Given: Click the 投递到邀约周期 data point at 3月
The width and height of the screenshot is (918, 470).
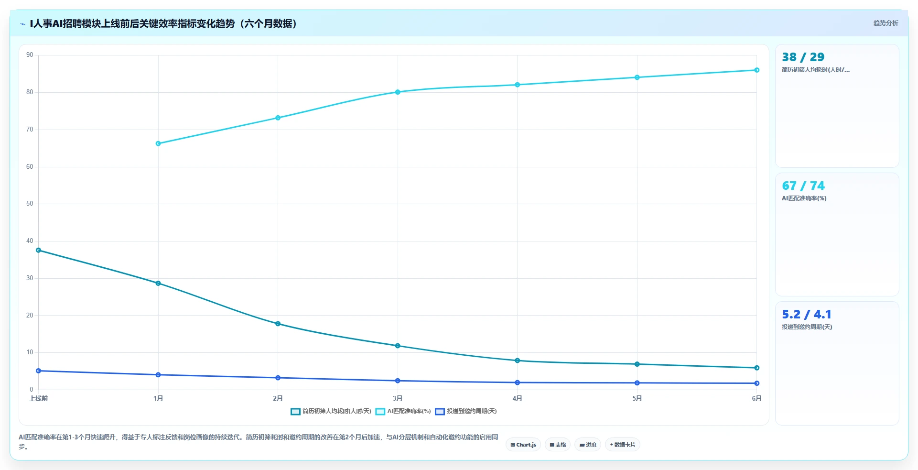Looking at the screenshot, I should pyautogui.click(x=398, y=381).
